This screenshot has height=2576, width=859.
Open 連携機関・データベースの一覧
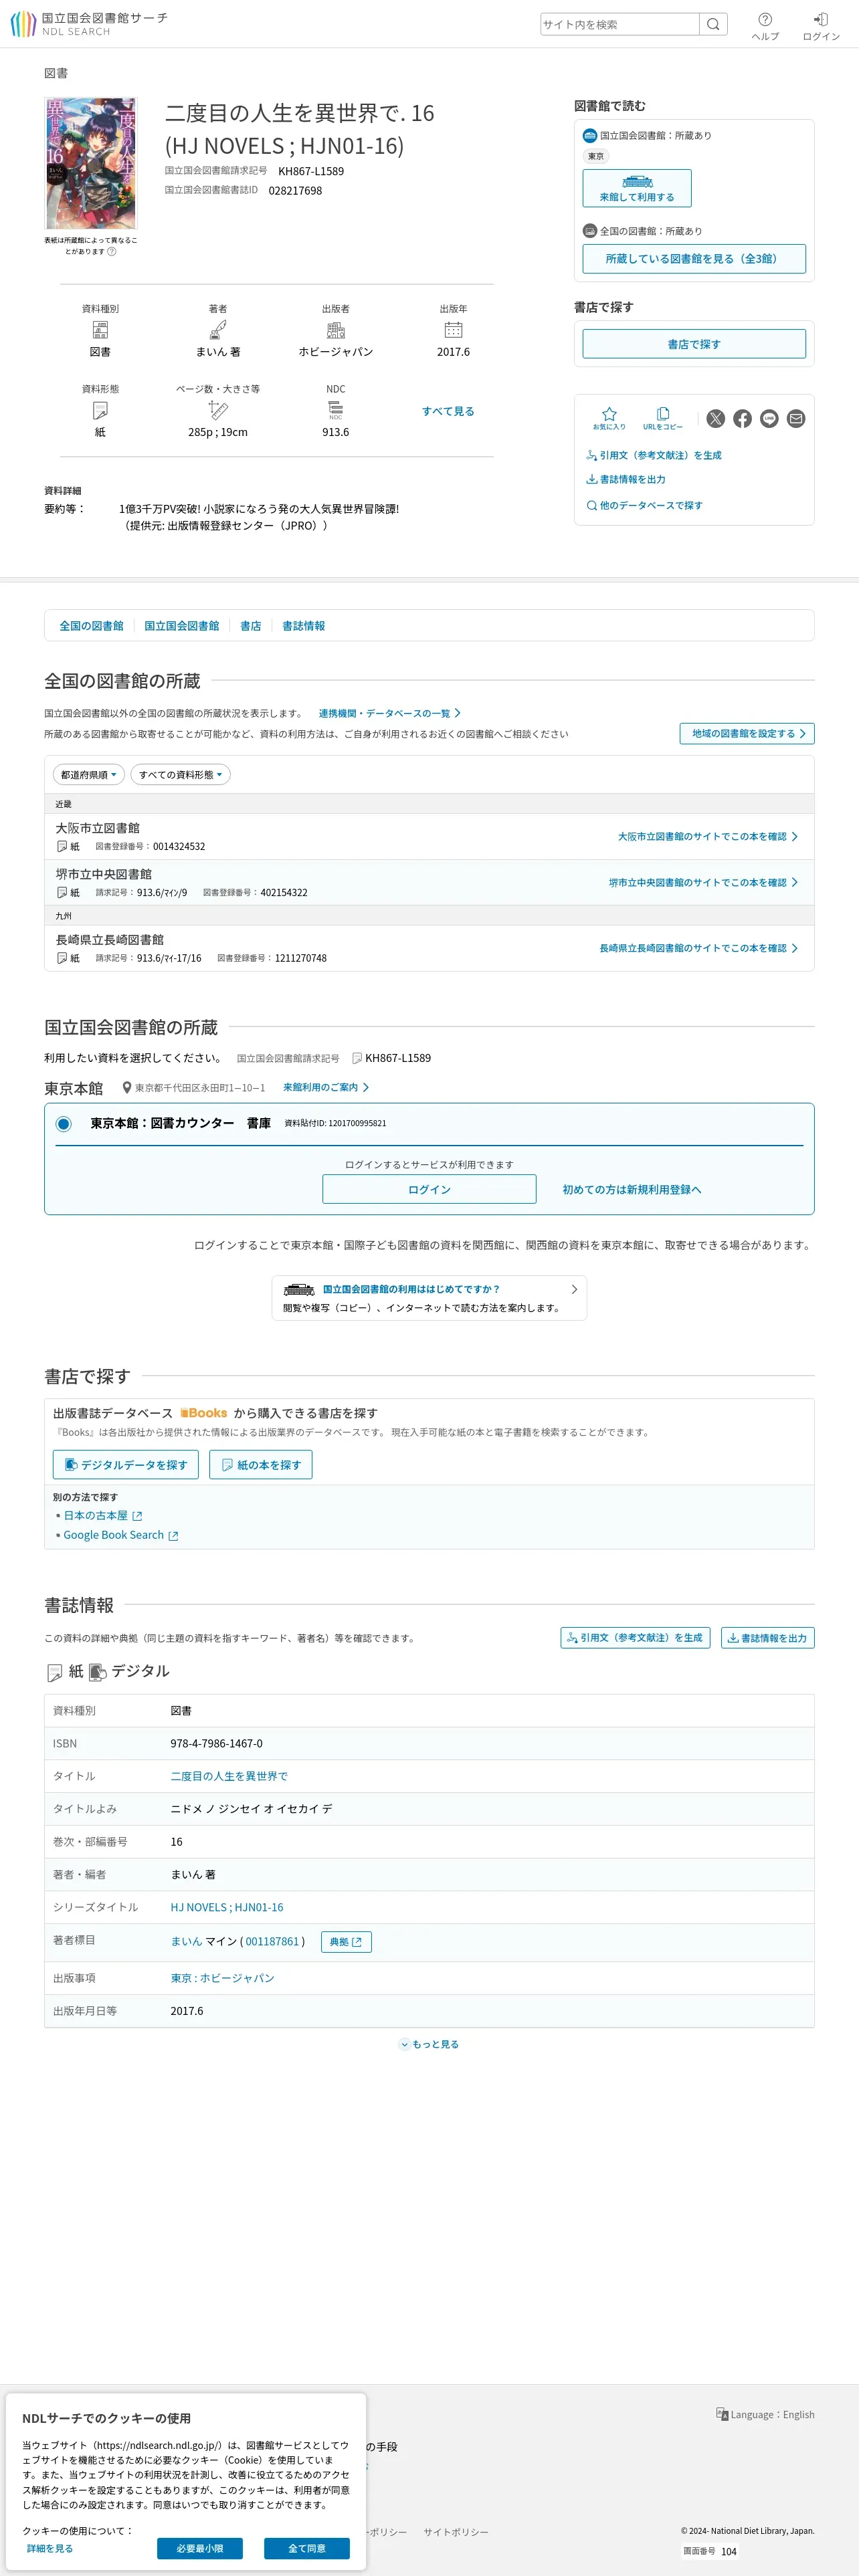pyautogui.click(x=390, y=714)
